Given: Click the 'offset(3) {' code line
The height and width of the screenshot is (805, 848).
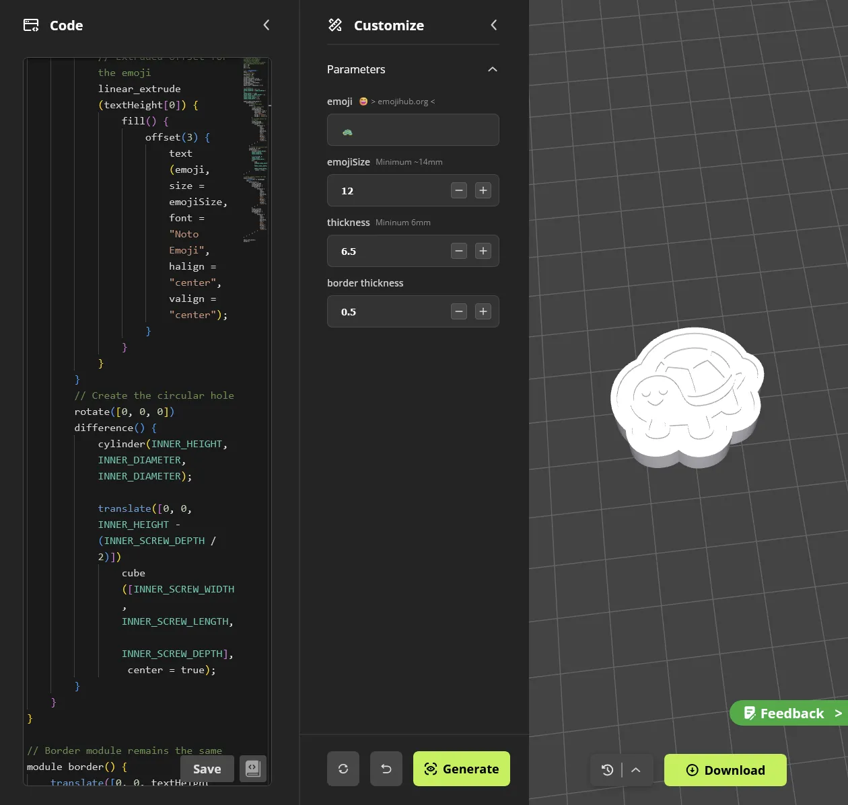Looking at the screenshot, I should pos(178,137).
